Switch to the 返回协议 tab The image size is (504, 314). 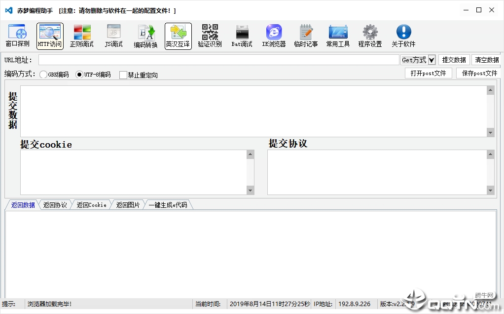55,205
